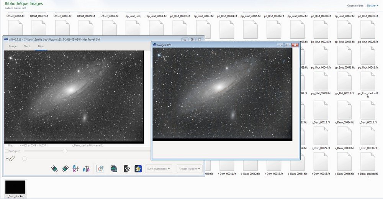Select file icon pp_Brut_00042.fit
This screenshot has width=383, height=199.
pos(368,55)
